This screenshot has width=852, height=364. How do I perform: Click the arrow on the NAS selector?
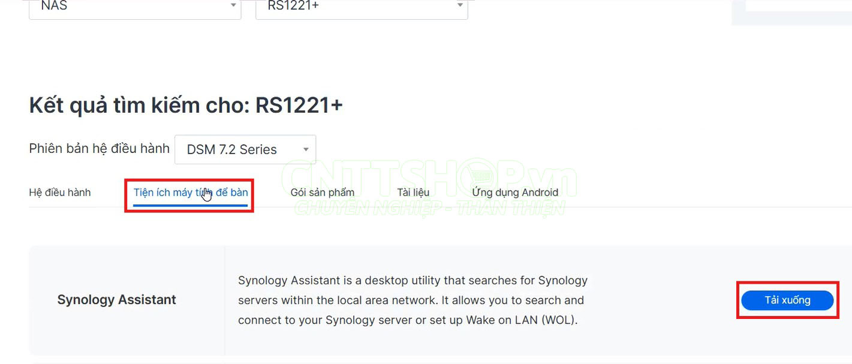(233, 6)
